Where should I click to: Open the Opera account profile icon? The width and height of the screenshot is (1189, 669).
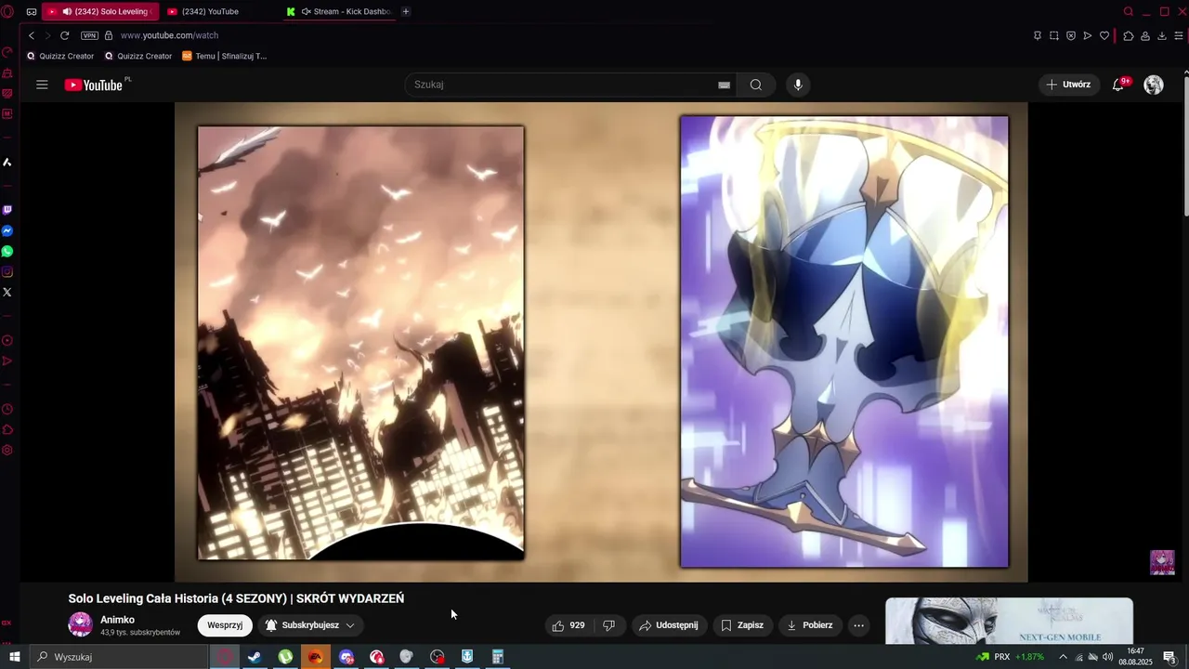click(1145, 35)
